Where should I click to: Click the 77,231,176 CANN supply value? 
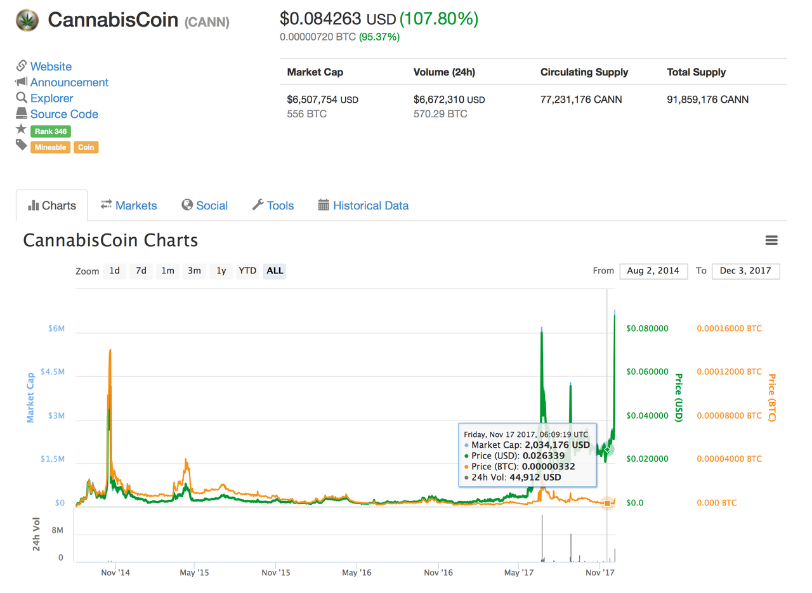coord(581,100)
